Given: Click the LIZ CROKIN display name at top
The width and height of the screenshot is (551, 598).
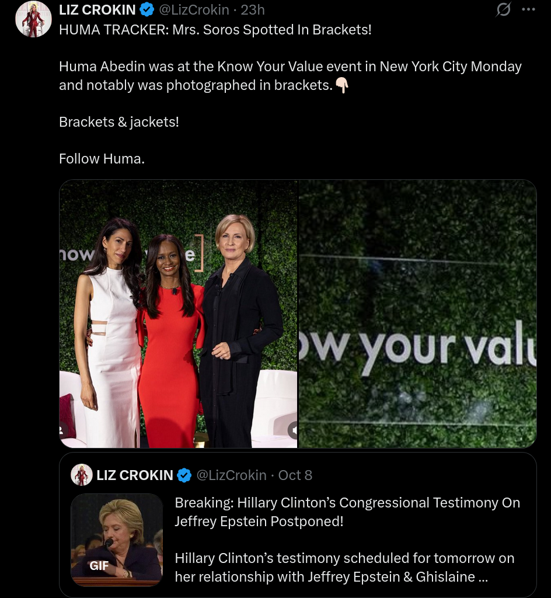Looking at the screenshot, I should point(97,10).
